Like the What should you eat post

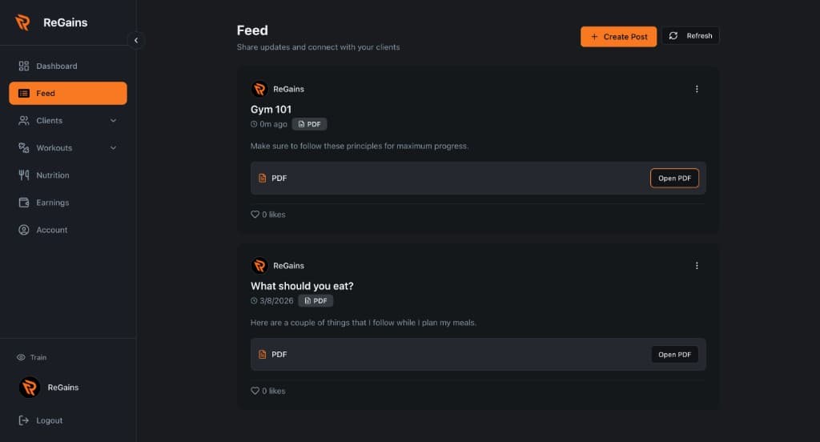coord(255,391)
